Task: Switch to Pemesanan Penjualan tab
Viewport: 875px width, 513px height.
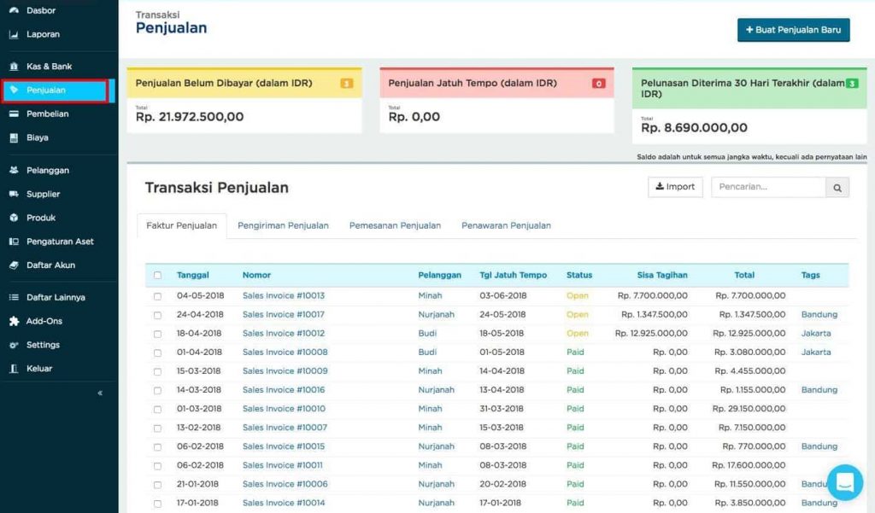Action: pos(395,226)
